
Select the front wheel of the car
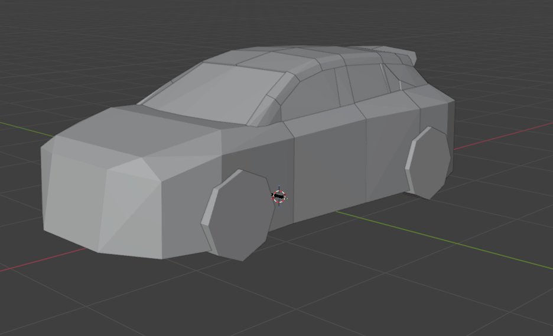[239, 215]
